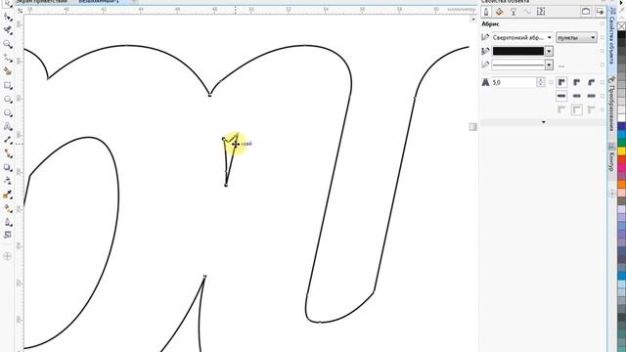
Task: Select the Color Eyedropper tool
Action: tap(8, 195)
